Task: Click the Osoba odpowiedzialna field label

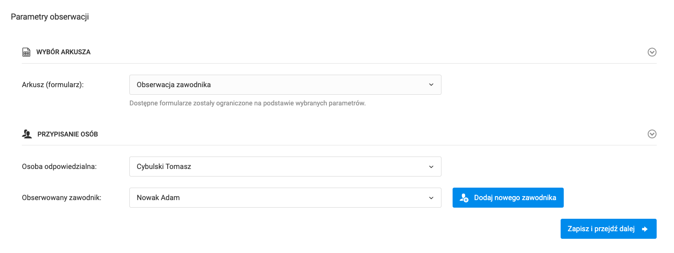Action: coord(59,167)
